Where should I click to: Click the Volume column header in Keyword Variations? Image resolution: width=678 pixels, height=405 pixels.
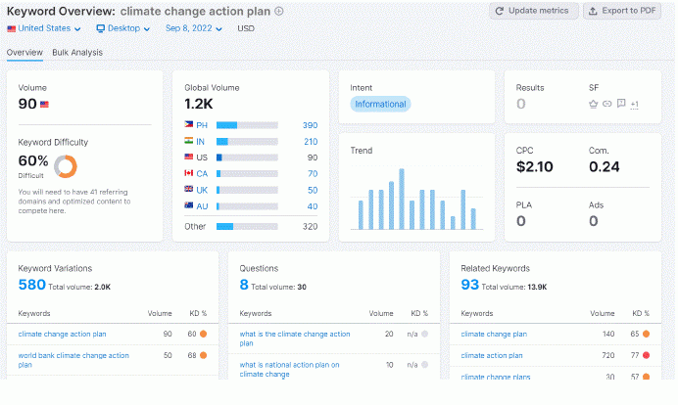160,313
